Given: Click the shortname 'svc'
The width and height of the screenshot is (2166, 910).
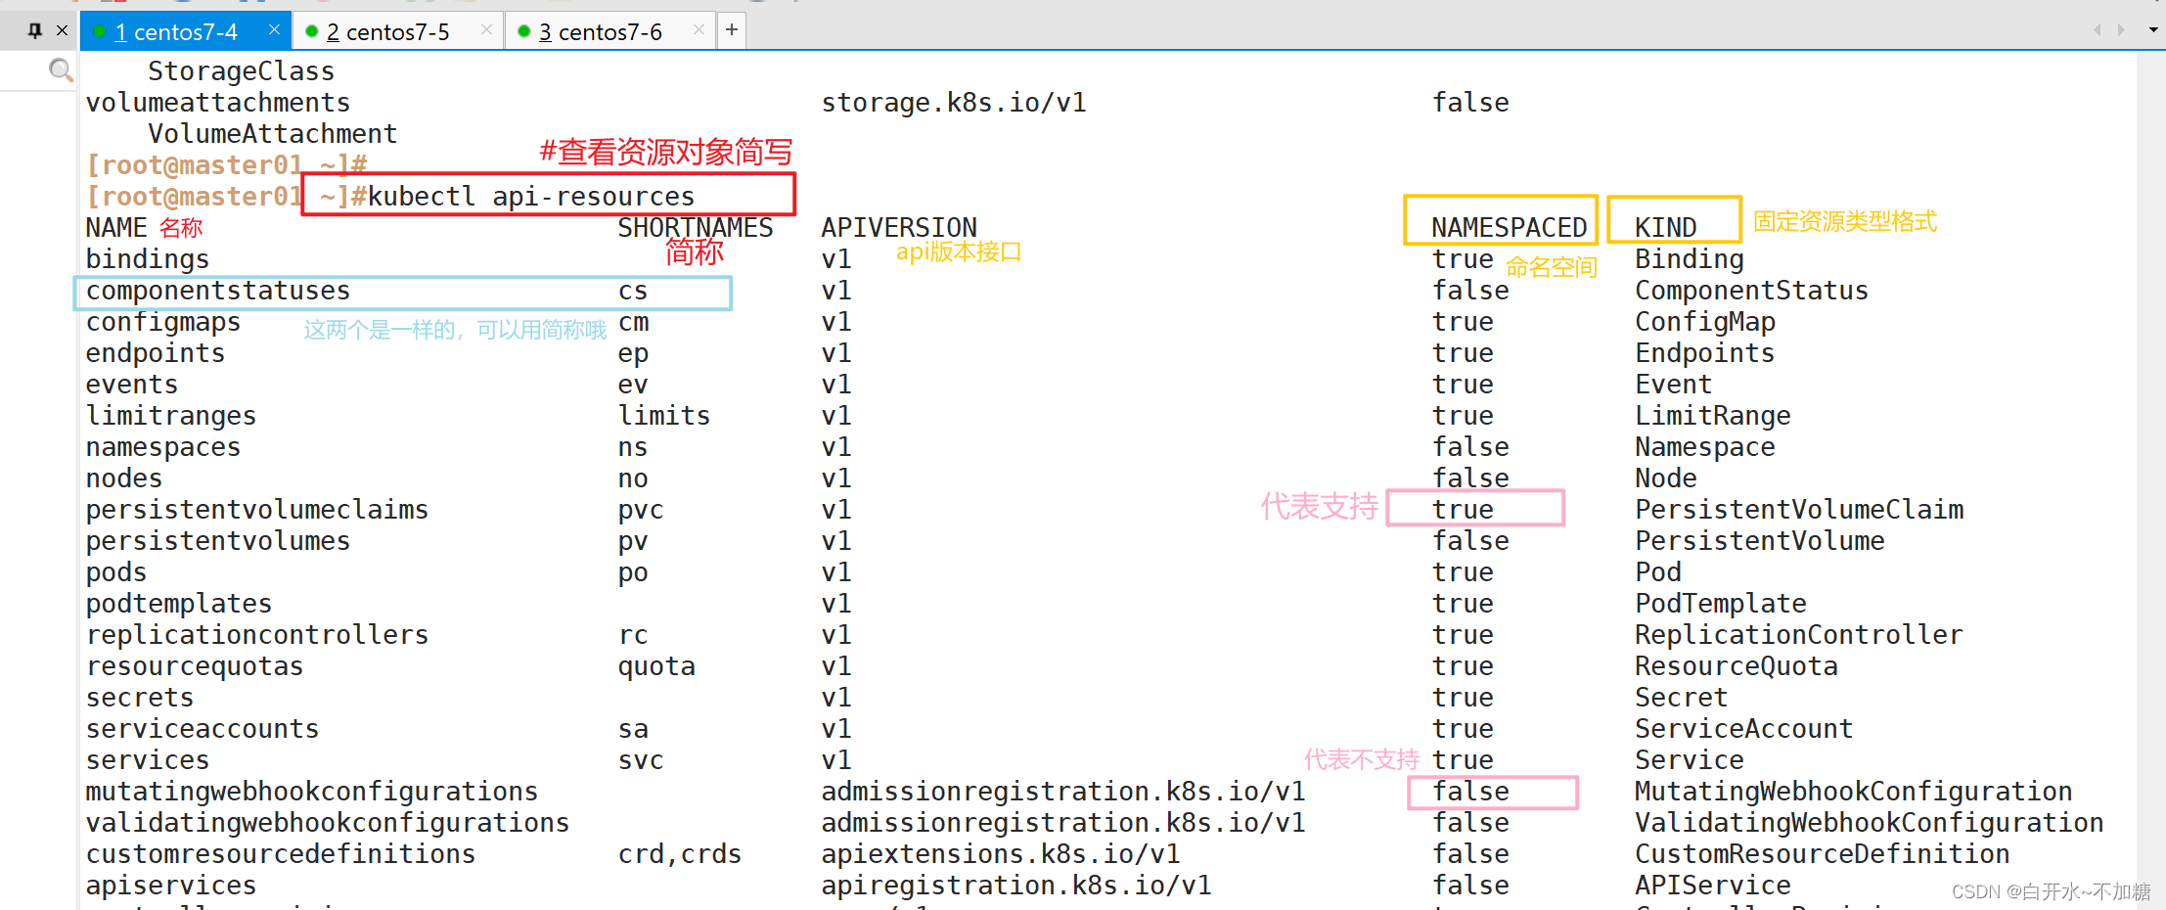Looking at the screenshot, I should [641, 760].
